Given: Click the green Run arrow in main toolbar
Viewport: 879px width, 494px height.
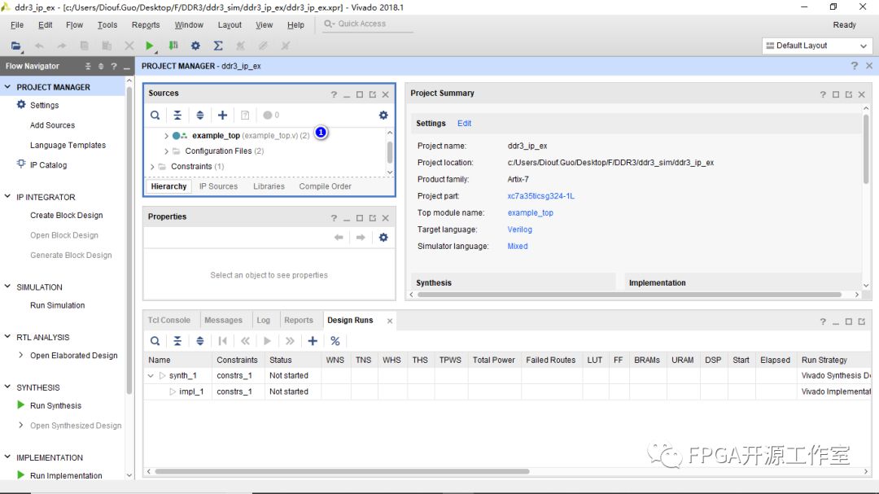Looking at the screenshot, I should (x=150, y=46).
